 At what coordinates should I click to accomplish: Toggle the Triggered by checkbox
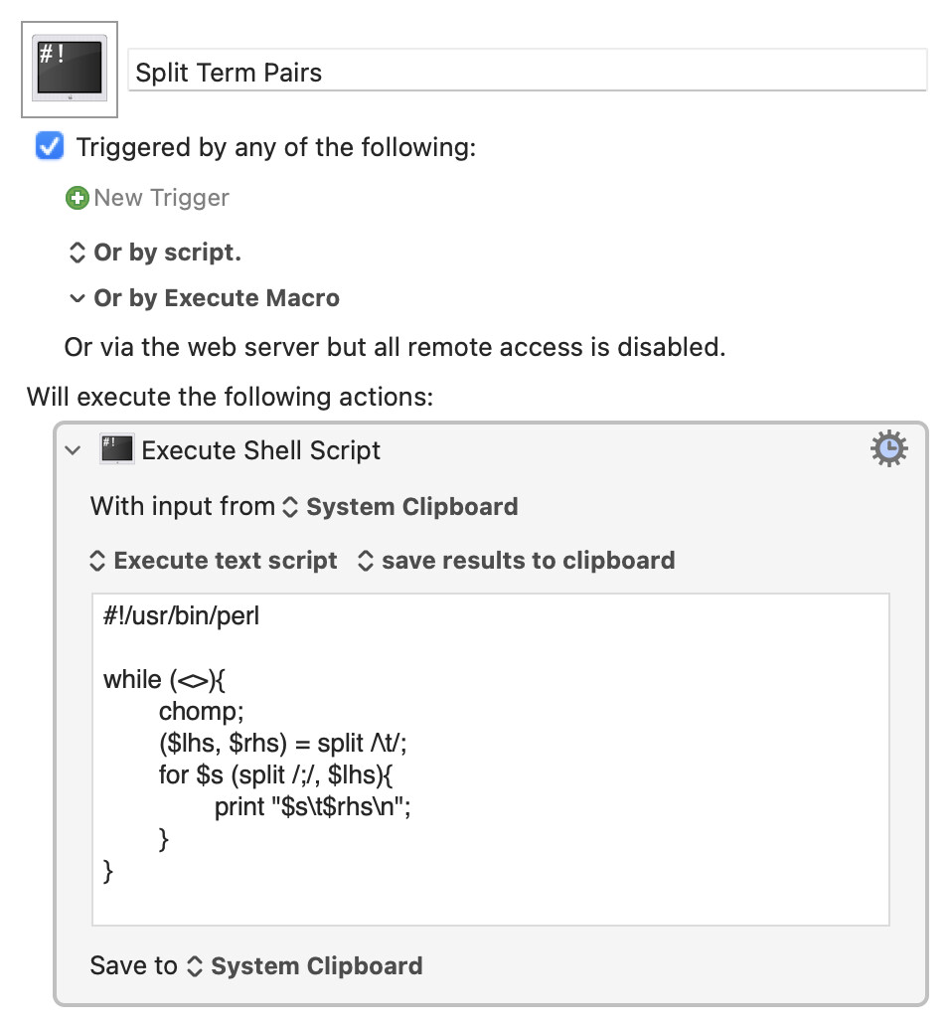49,146
